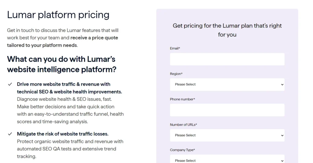Click the Region* field label
This screenshot has height=163, width=313.
pyautogui.click(x=176, y=74)
